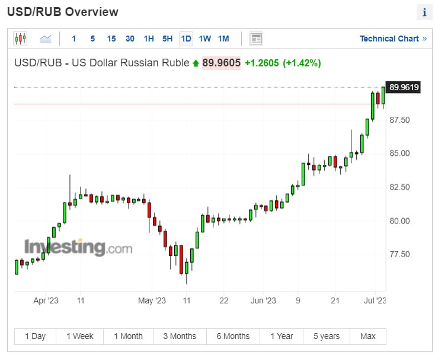The width and height of the screenshot is (435, 355).
Task: Open the Technical Chart link
Action: [393, 39]
